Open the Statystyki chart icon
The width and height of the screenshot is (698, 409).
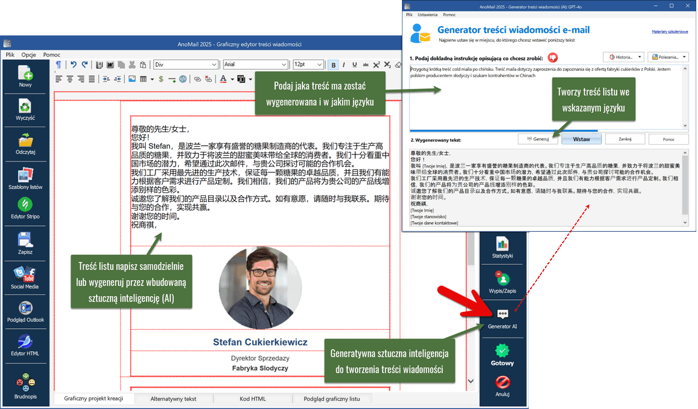(x=502, y=243)
